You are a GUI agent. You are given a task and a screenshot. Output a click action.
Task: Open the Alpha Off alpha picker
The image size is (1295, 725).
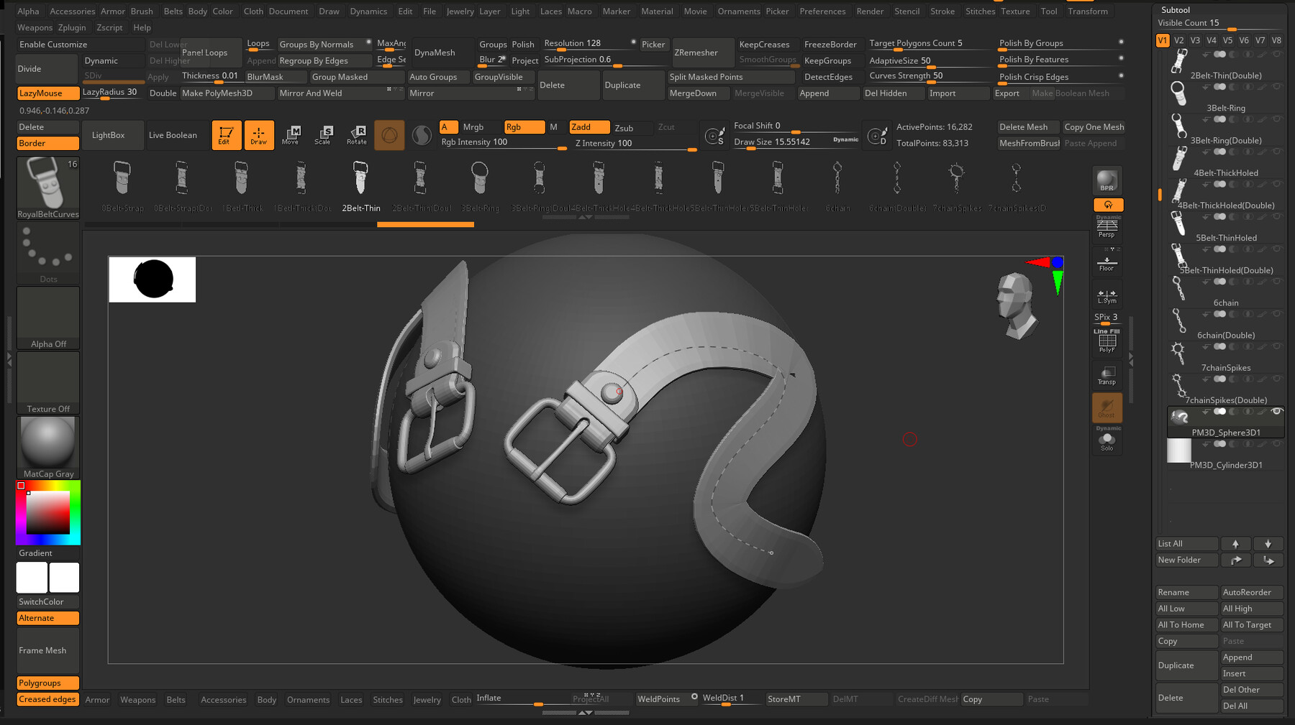tap(48, 318)
